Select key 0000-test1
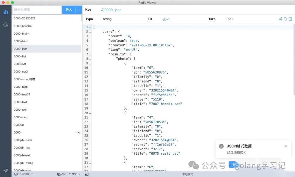The width and height of the screenshot is (295, 177). pos(46,87)
